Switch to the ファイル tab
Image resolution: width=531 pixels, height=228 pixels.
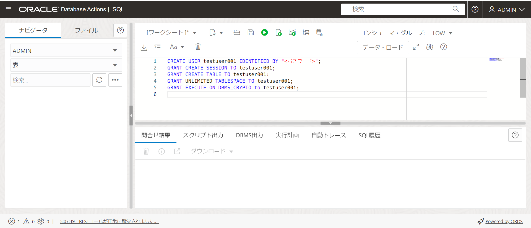pos(87,30)
